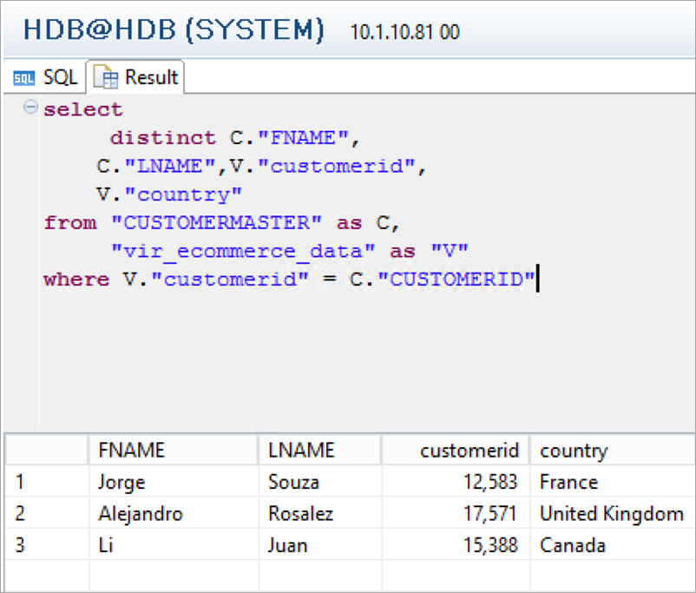Click row number 1 in results
696x593 pixels.
tap(47, 482)
